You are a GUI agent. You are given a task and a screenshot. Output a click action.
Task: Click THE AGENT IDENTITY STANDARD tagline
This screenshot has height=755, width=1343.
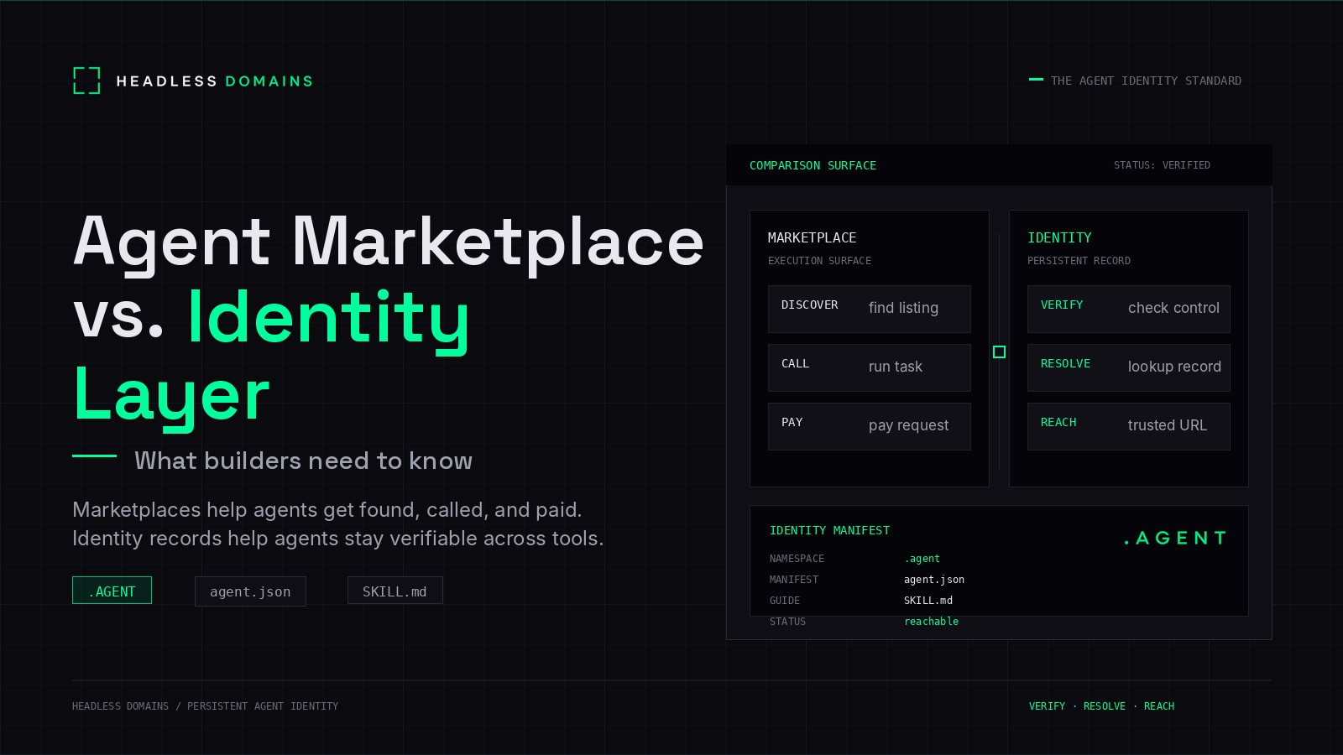tap(1146, 81)
